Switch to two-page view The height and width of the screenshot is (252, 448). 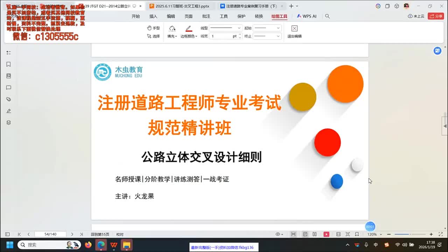314,234
